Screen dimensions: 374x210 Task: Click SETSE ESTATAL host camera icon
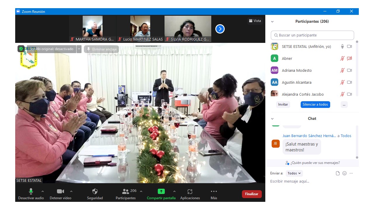349,46
